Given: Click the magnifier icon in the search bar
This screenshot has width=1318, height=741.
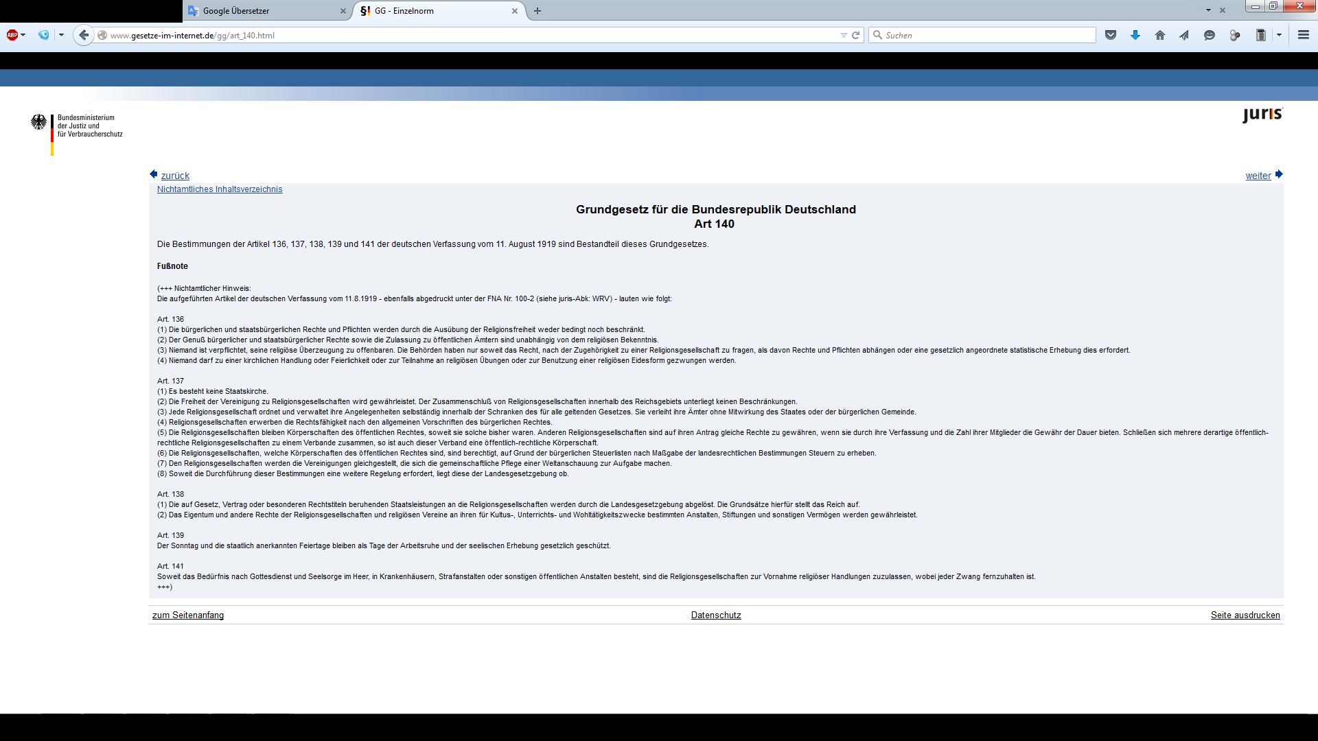Looking at the screenshot, I should 877,35.
